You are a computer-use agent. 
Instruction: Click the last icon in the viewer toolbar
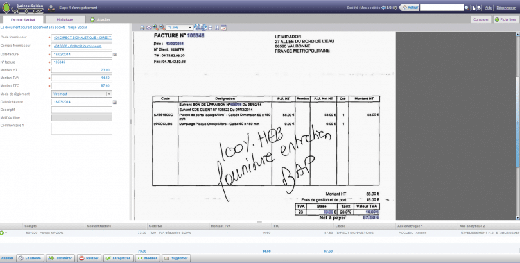[224, 28]
